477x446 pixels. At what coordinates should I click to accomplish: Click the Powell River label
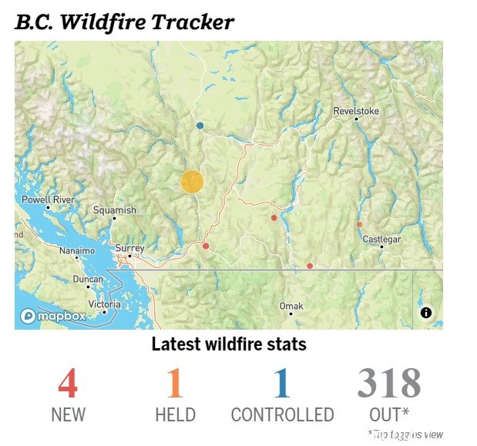click(x=48, y=200)
